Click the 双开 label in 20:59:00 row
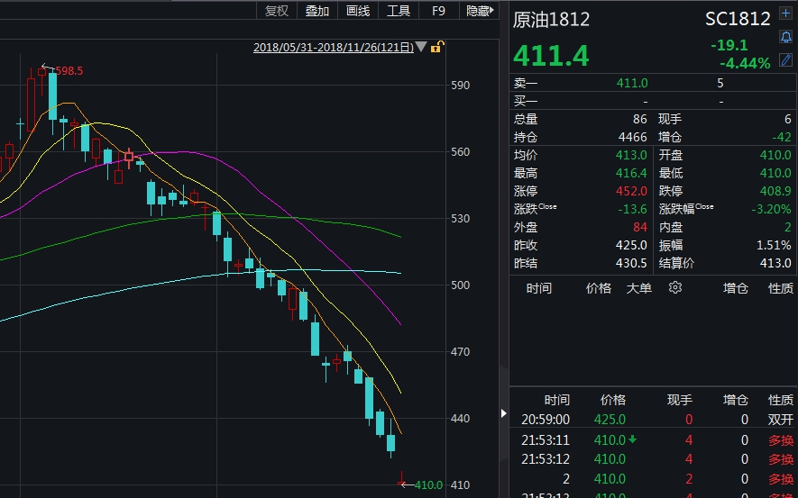798x498 pixels. point(781,420)
